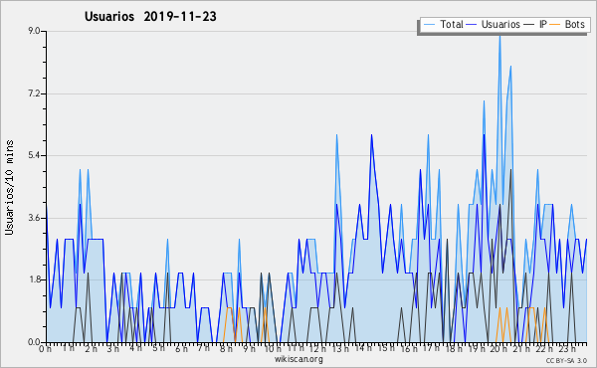
Task: Click the 7.2 y-axis label
Action: [x=34, y=93]
